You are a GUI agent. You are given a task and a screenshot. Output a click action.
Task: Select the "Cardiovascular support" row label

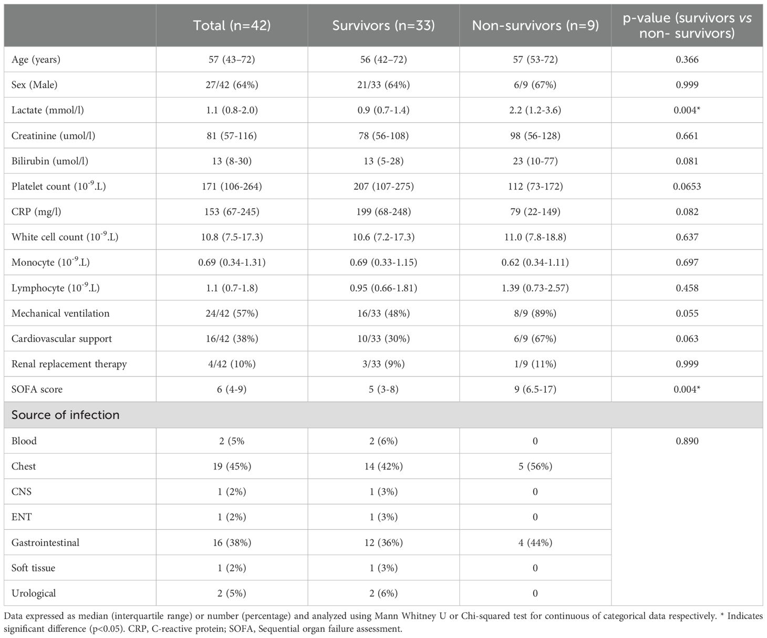(61, 339)
